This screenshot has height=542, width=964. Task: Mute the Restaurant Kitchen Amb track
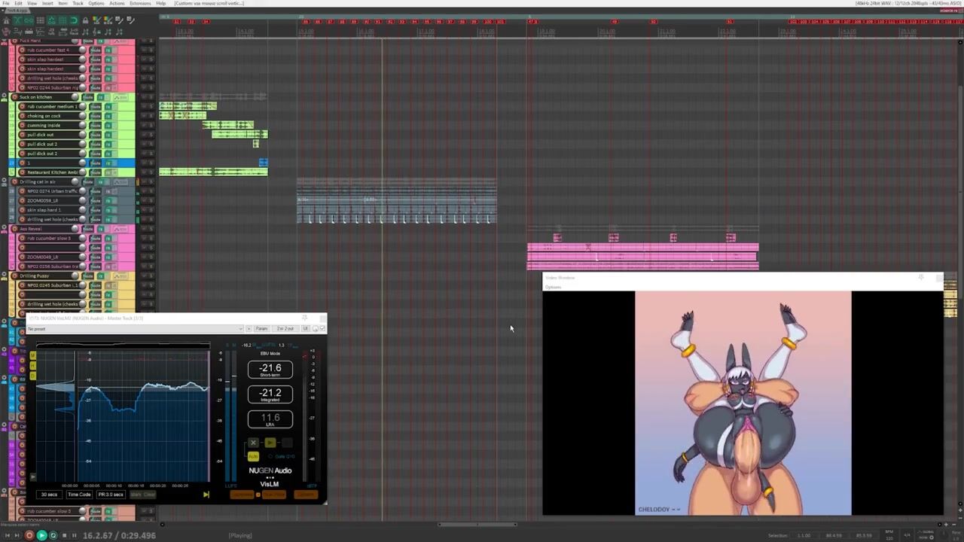pyautogui.click(x=143, y=172)
